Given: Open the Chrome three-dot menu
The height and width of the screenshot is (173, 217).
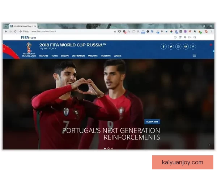Looking at the screenshot, I should click(211, 31).
